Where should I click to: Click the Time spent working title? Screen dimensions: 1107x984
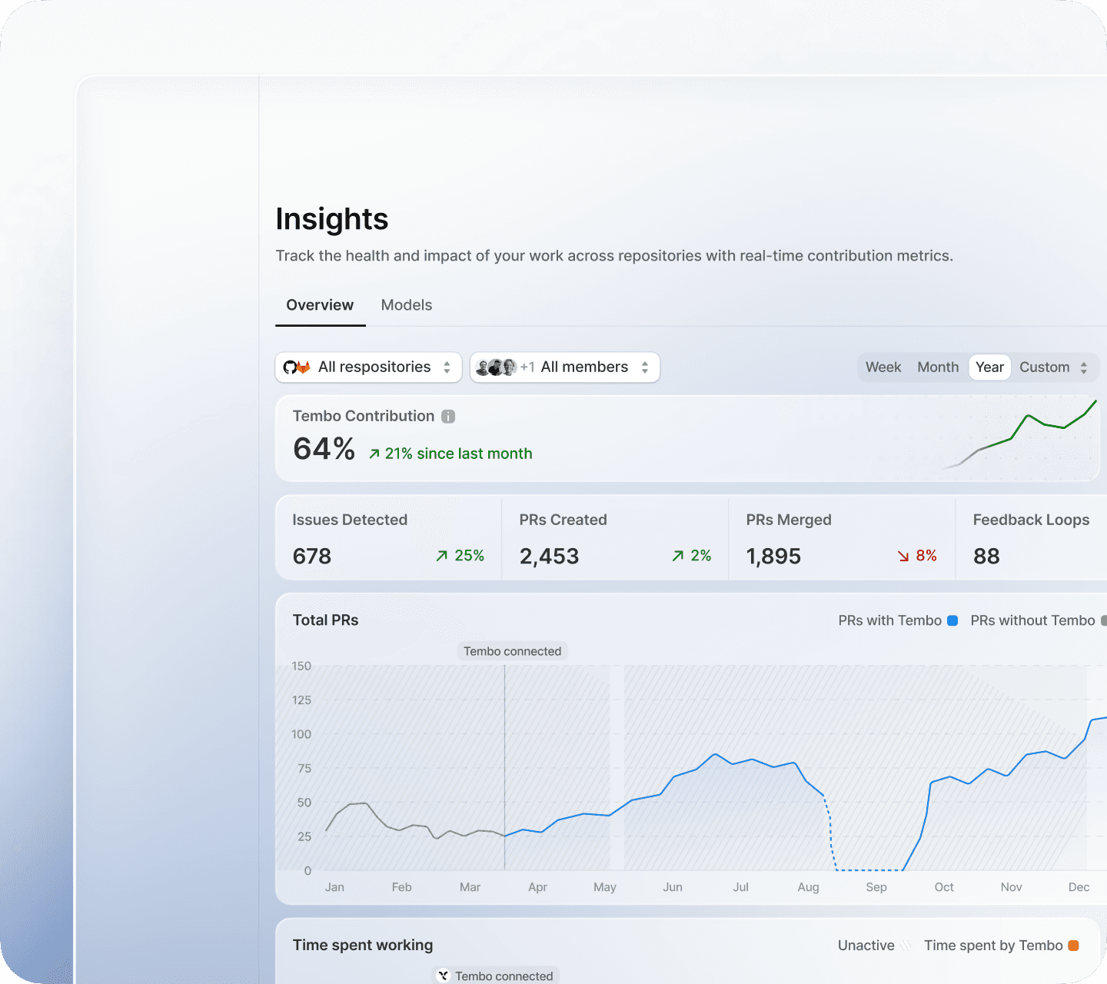(363, 945)
